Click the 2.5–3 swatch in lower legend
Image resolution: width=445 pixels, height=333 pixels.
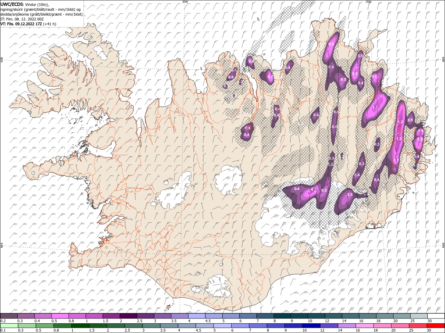(133, 326)
